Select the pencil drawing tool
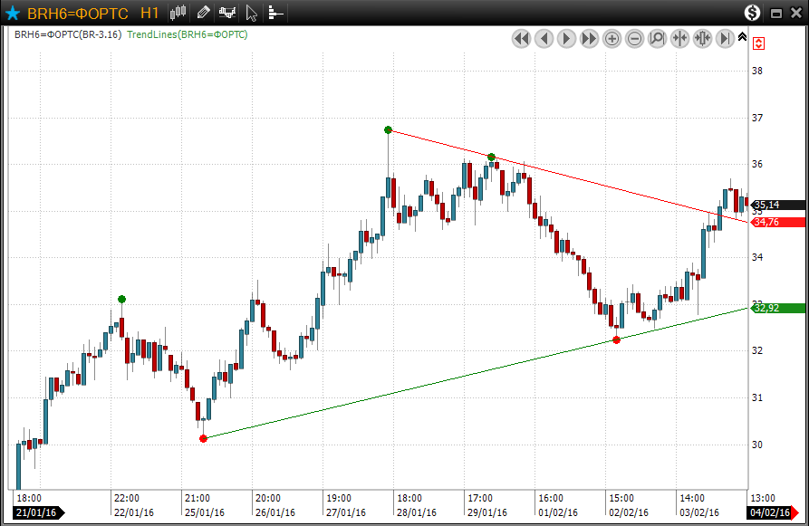Viewport: 809px width, 526px height. pyautogui.click(x=203, y=13)
